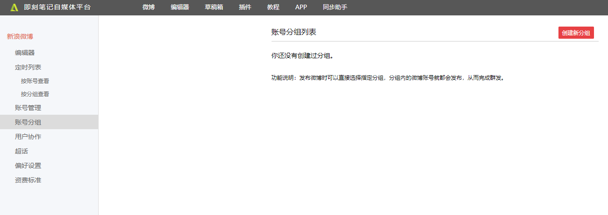The height and width of the screenshot is (215, 608).
Task: Select 教程 in the top navigation
Action: pos(273,7)
